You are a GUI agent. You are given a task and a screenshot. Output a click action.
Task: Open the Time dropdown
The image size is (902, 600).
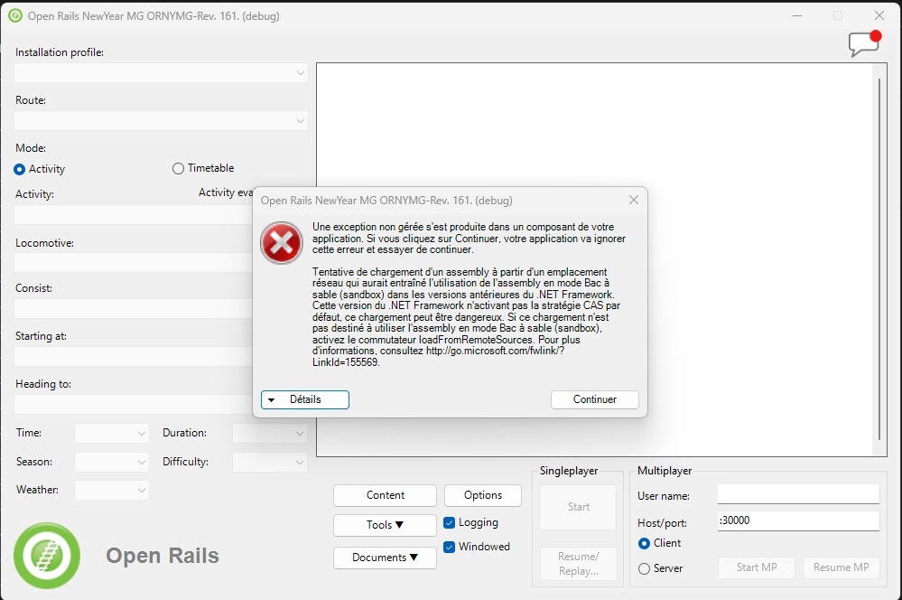112,433
